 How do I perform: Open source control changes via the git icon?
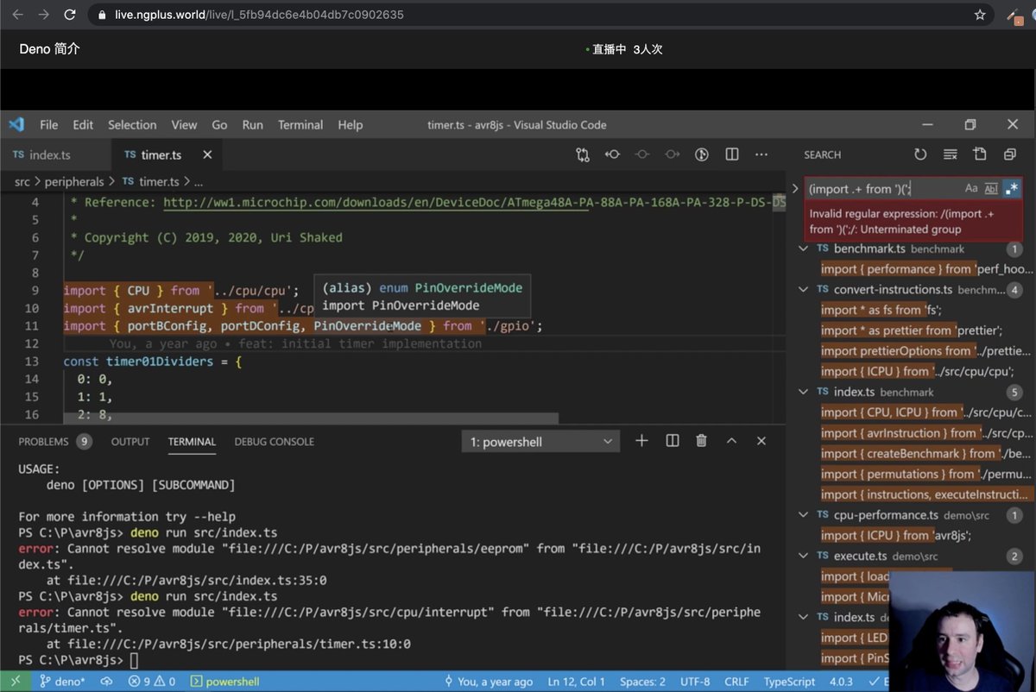click(x=583, y=154)
